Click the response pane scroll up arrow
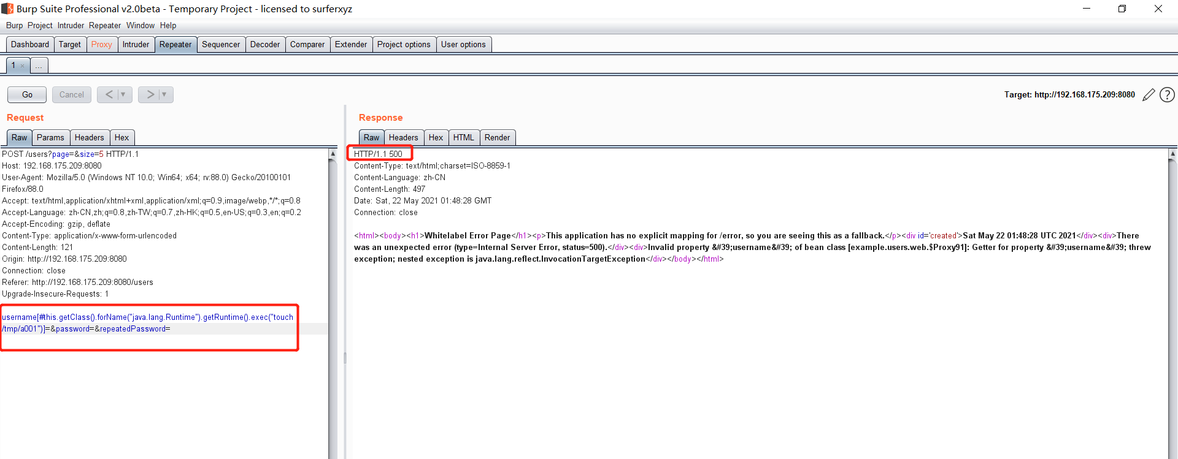This screenshot has height=459, width=1178. click(x=1172, y=154)
